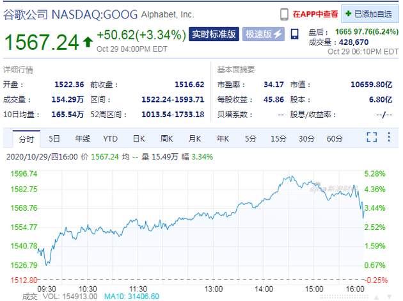The height and width of the screenshot is (301, 403).
Task: Show the 60分 interval chart
Action: coord(335,138)
